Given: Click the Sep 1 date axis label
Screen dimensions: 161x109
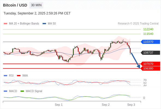Looking at the screenshot, I should [x=59, y=105].
